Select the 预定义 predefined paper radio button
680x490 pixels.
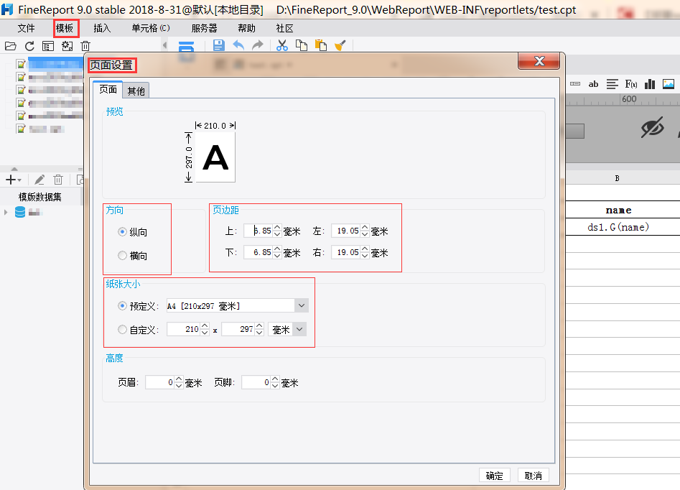point(122,306)
